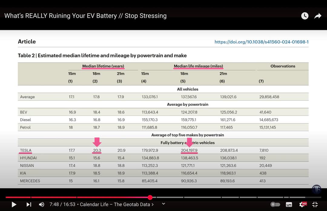Click the MERCEDES row label
Viewport: 327px width, 211px height.
(x=30, y=181)
